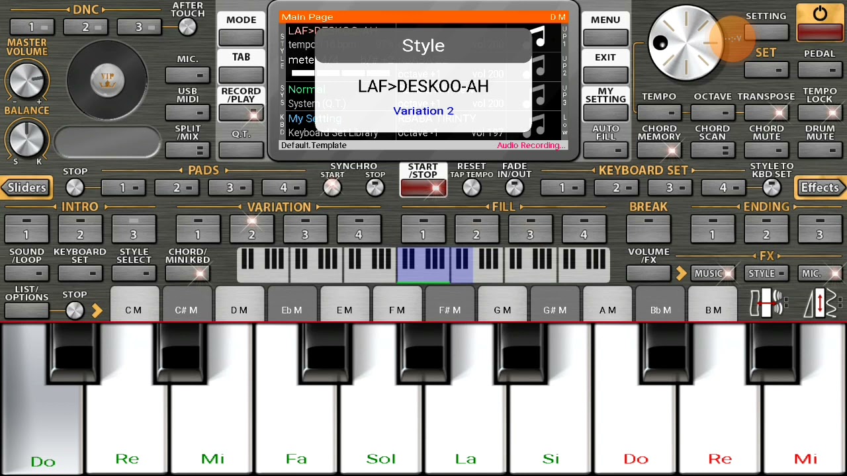Image resolution: width=847 pixels, height=476 pixels.
Task: Select VARIATION 2
Action: pos(251,229)
